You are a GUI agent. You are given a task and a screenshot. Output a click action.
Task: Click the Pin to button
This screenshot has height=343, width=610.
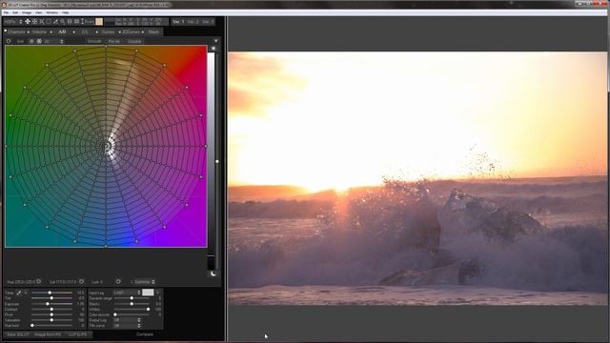click(114, 41)
